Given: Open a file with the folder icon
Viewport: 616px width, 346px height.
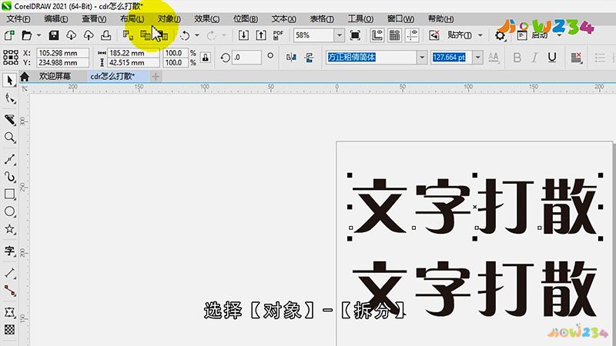Looking at the screenshot, I should (x=27, y=35).
